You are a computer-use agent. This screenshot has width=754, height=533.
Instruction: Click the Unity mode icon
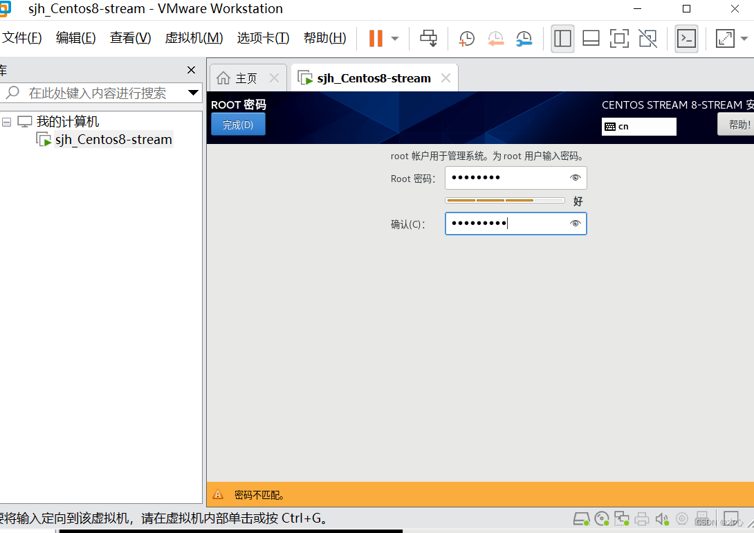647,39
